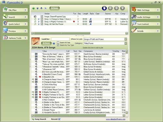Screen dimensions: 163x122
Task: Click the move item down arrow icon
Action: click(41, 8)
